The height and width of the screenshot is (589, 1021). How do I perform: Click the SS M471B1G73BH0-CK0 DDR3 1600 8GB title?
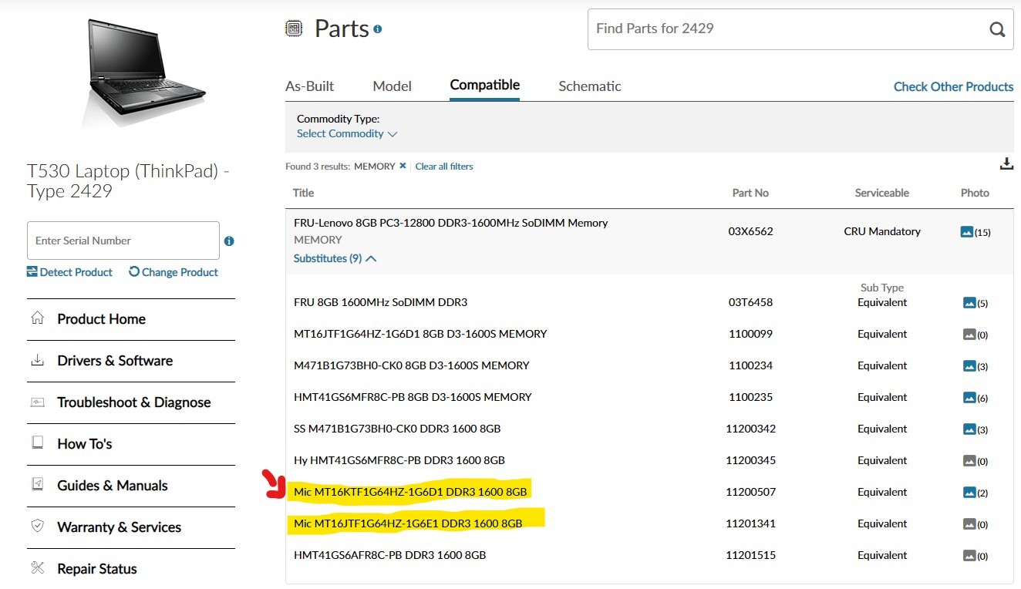pyautogui.click(x=397, y=429)
